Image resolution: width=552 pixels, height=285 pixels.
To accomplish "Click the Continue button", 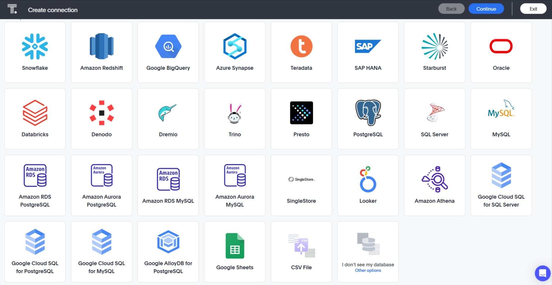I will pyautogui.click(x=486, y=9).
